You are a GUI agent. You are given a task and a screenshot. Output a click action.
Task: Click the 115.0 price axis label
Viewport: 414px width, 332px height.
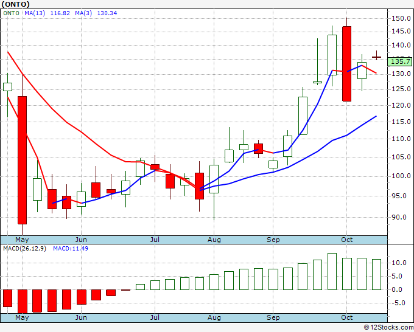[x=401, y=122]
